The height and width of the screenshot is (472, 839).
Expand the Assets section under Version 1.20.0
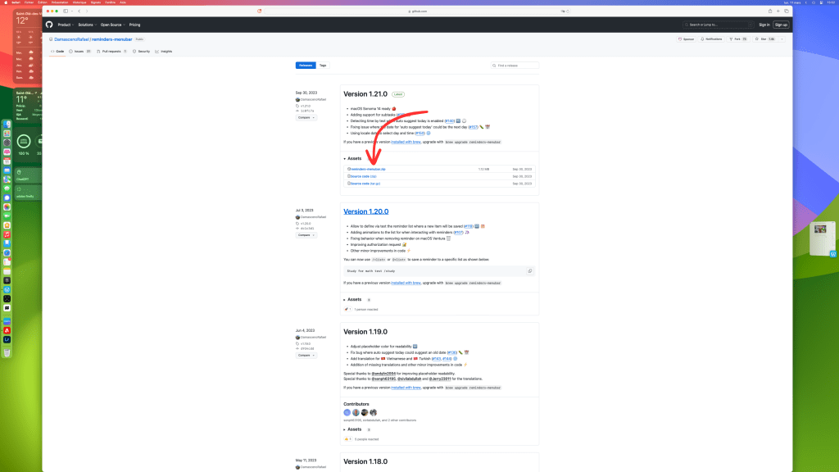click(354, 299)
